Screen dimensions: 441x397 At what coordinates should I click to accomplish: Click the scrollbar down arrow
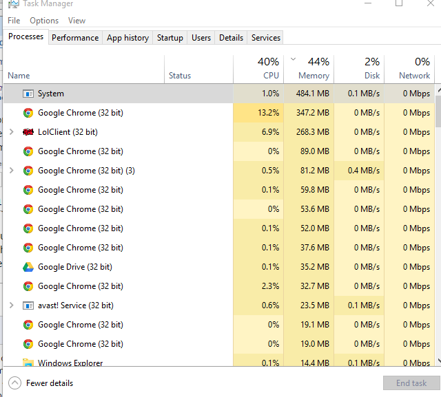(438, 361)
